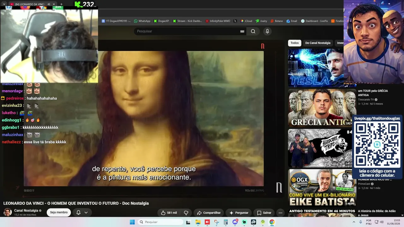Open a new browser tab

pyautogui.click(x=61, y=4)
